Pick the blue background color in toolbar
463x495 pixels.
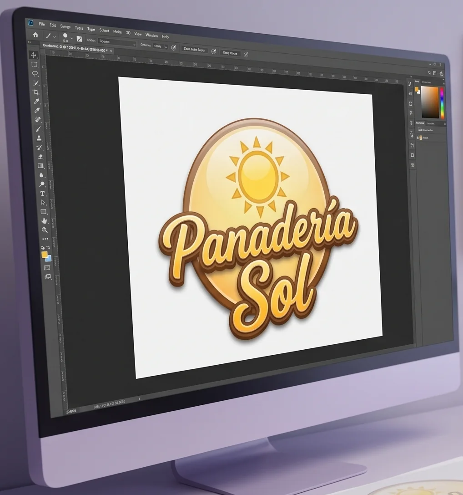49,259
